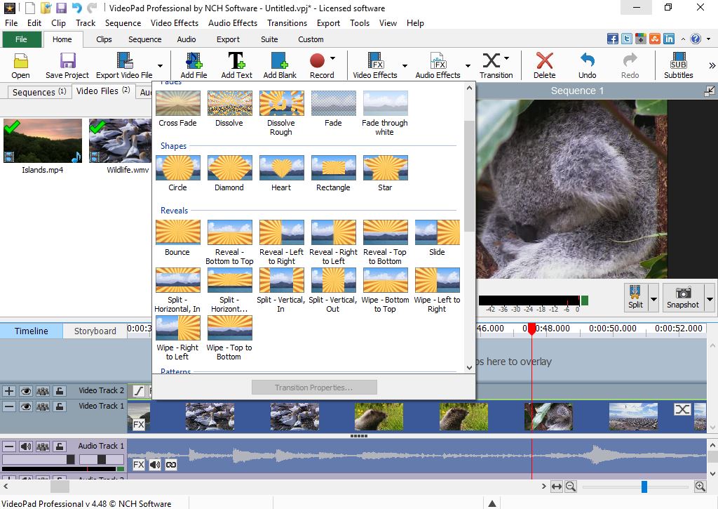Toggle the link icon on the audio clip
The width and height of the screenshot is (718, 509).
click(x=171, y=465)
